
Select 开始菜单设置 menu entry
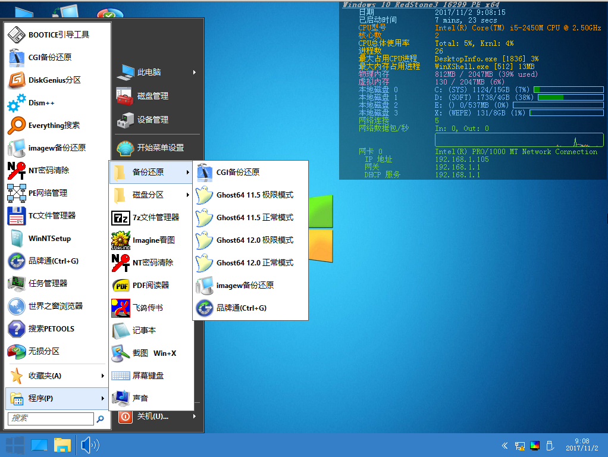[x=160, y=148]
